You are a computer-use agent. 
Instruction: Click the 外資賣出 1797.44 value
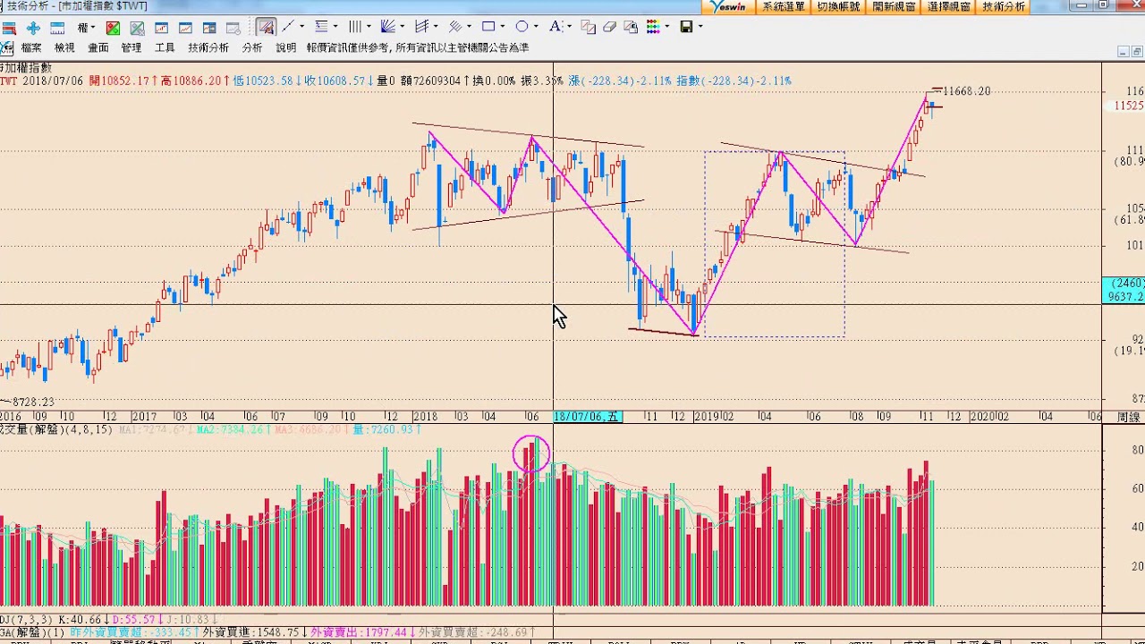point(362,632)
